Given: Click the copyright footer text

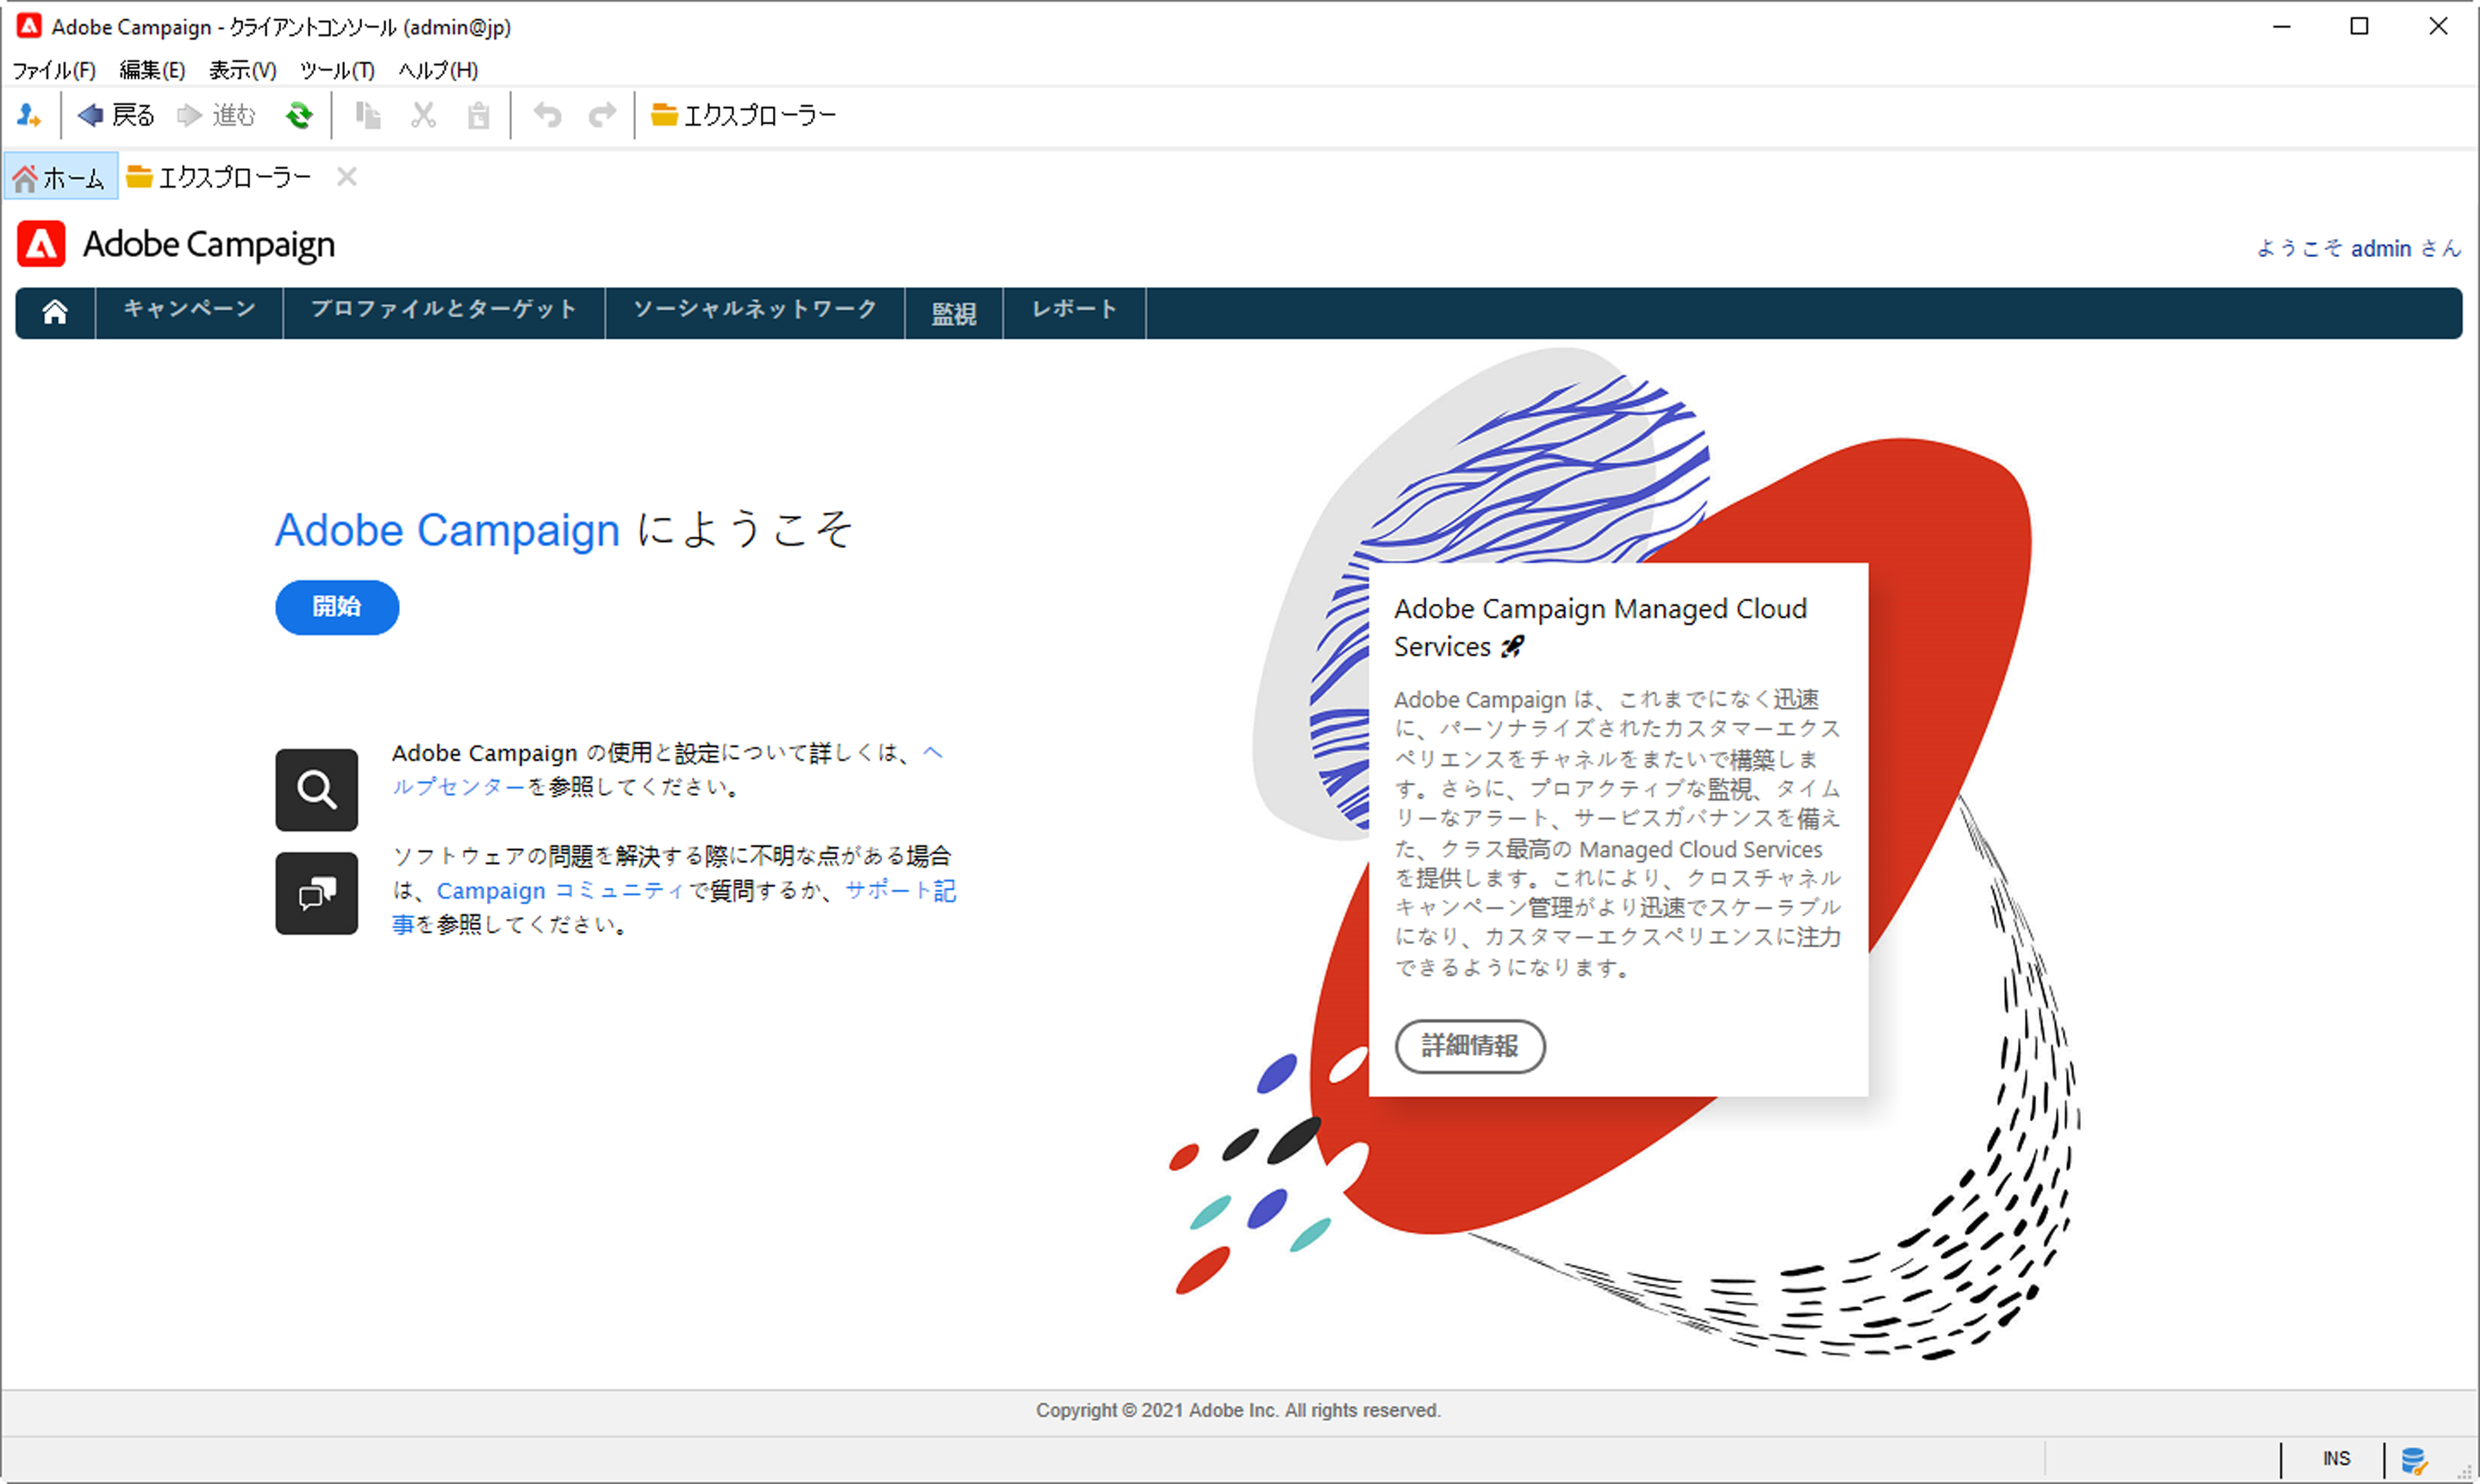Looking at the screenshot, I should [x=1237, y=1410].
